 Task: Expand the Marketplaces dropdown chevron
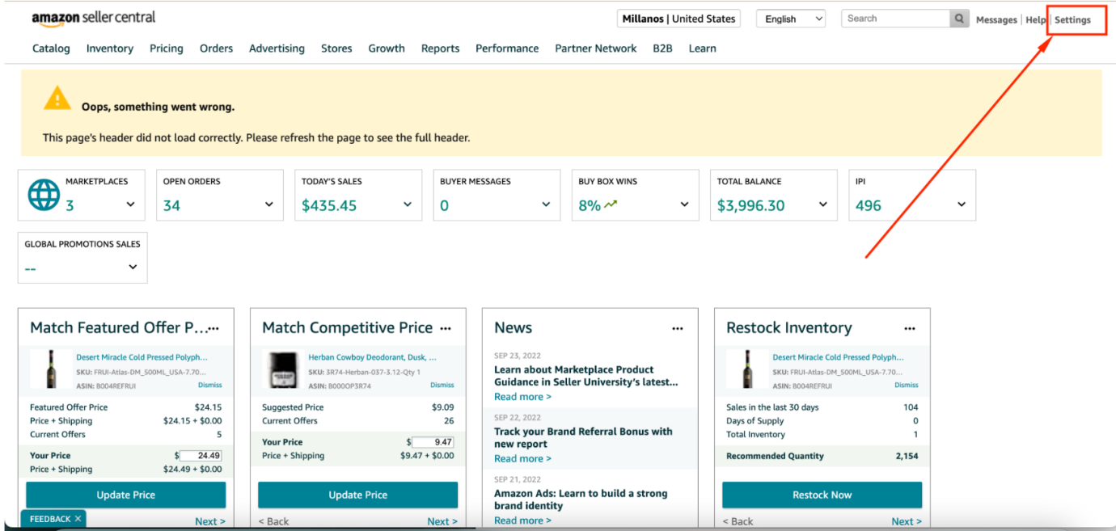[130, 204]
